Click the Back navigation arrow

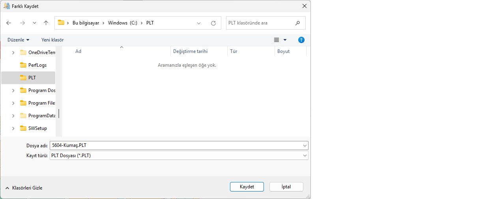click(x=9, y=23)
